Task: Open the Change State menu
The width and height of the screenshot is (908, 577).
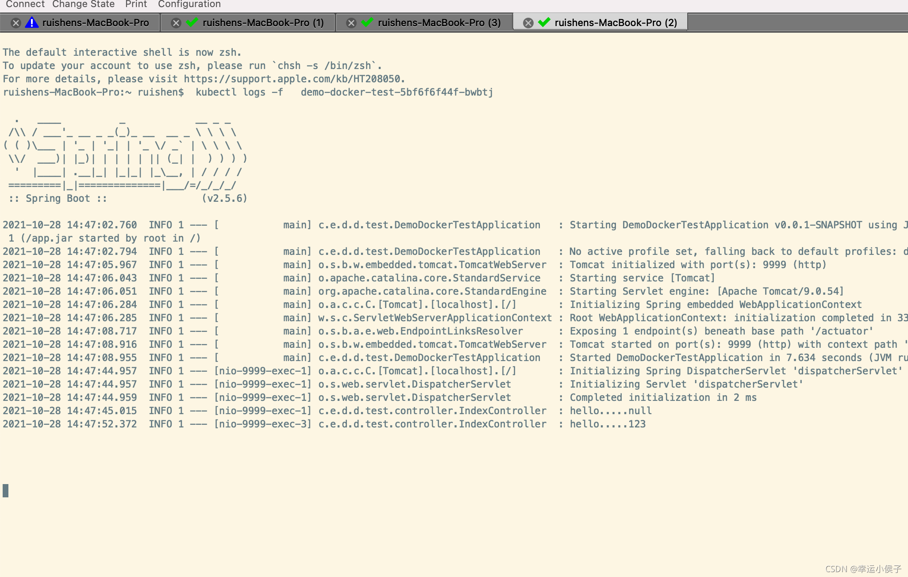Action: [x=83, y=4]
